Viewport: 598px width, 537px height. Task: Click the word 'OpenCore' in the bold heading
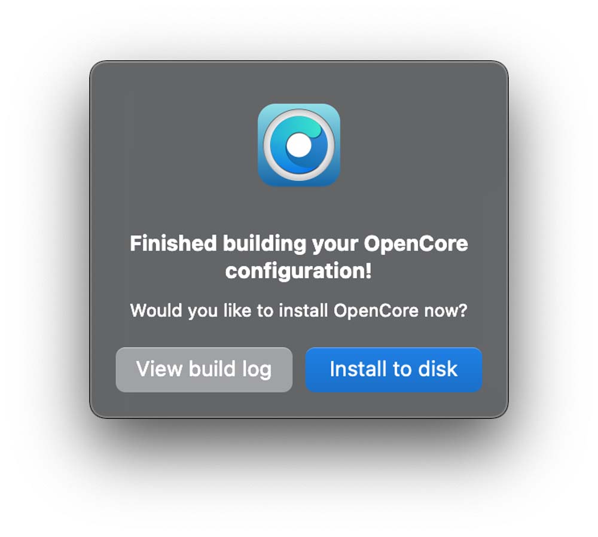(x=416, y=244)
